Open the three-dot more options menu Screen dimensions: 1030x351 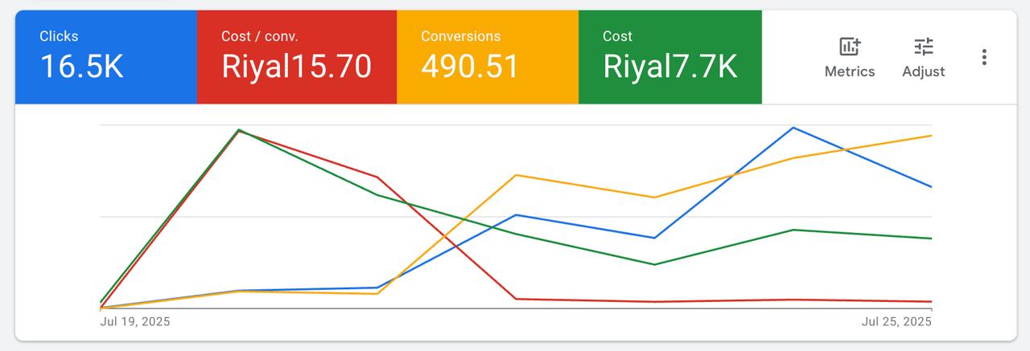(983, 57)
